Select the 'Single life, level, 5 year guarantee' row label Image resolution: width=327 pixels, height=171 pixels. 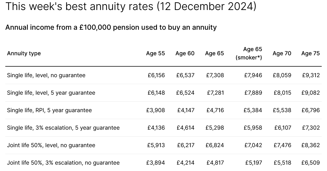coord(51,93)
